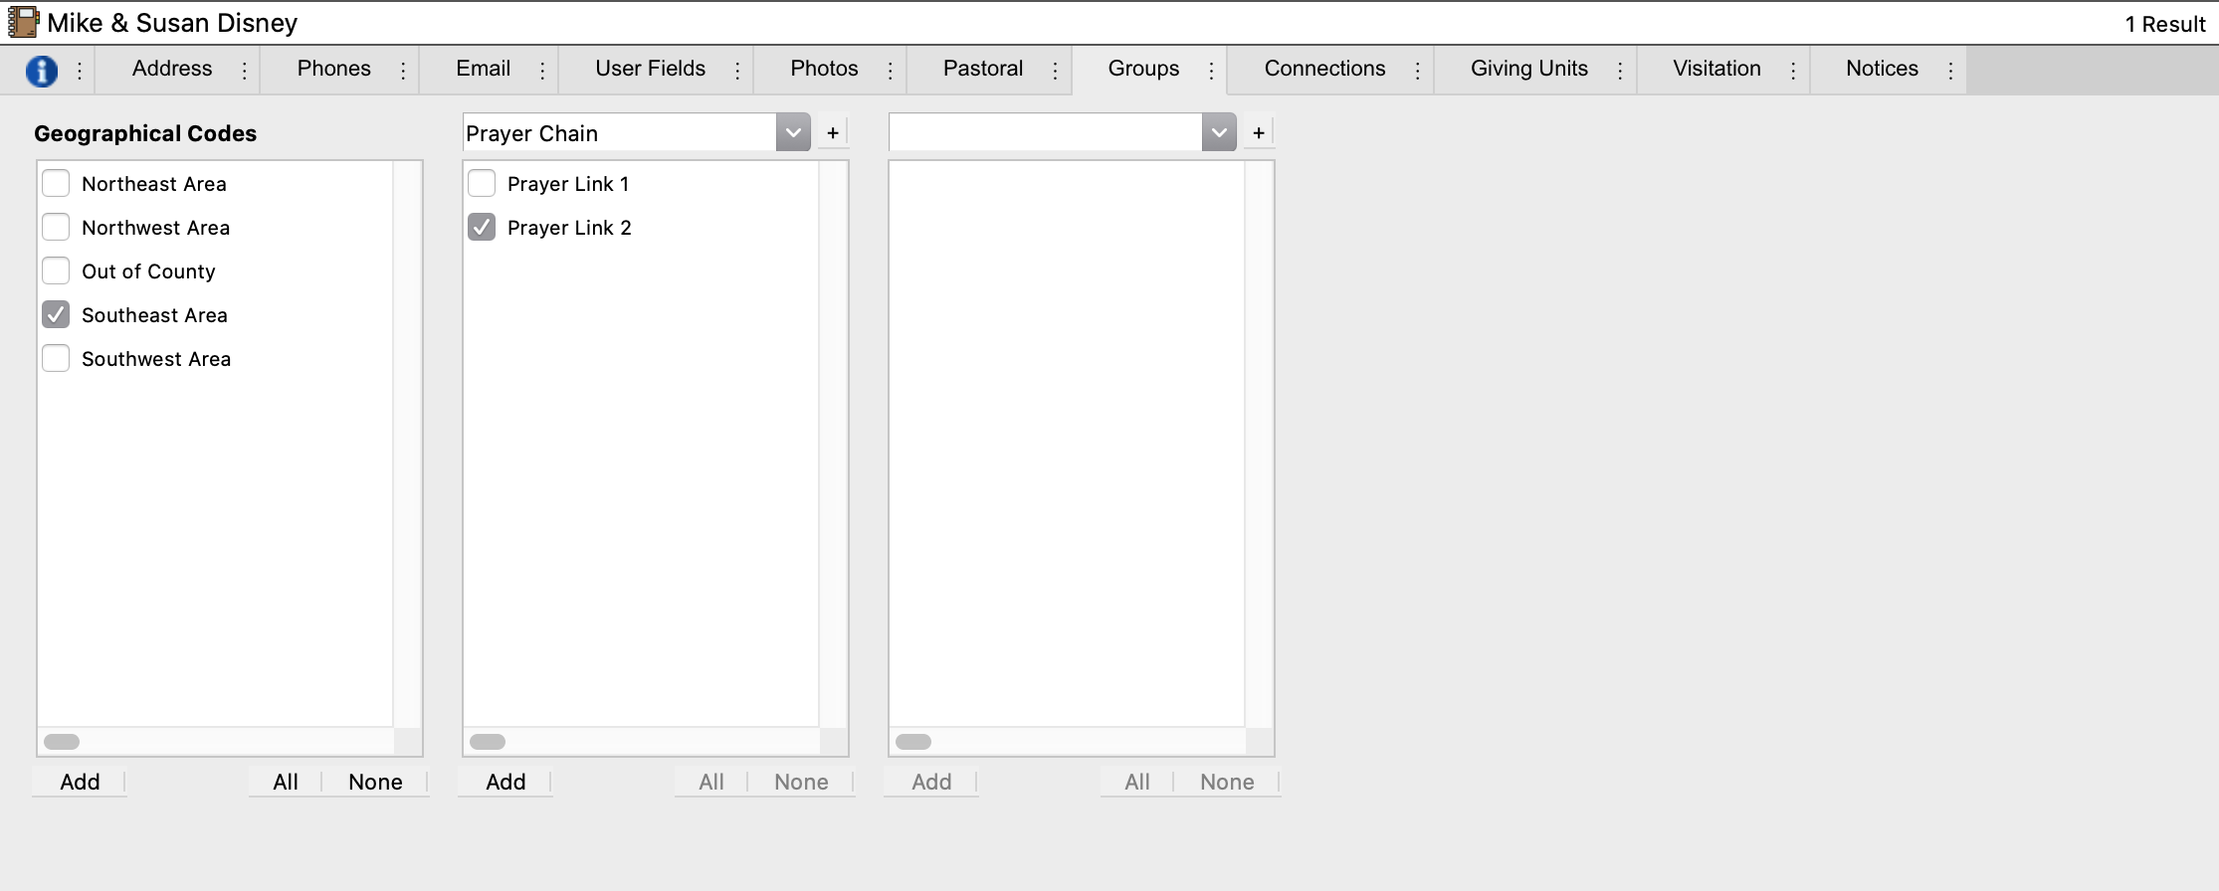The height and width of the screenshot is (891, 2219).
Task: Open the empty third group dropdown
Action: pos(1219,132)
